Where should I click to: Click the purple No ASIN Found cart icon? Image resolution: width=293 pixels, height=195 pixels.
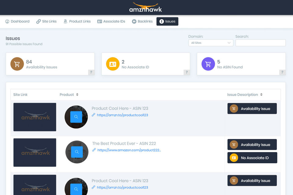(208, 64)
